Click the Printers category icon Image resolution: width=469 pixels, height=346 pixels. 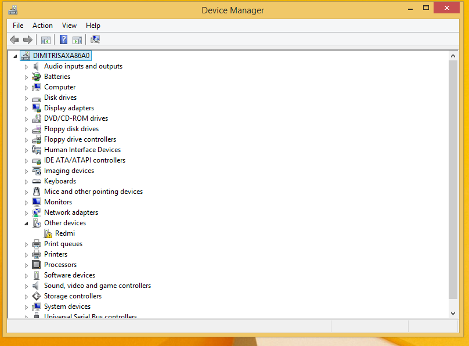(x=37, y=254)
